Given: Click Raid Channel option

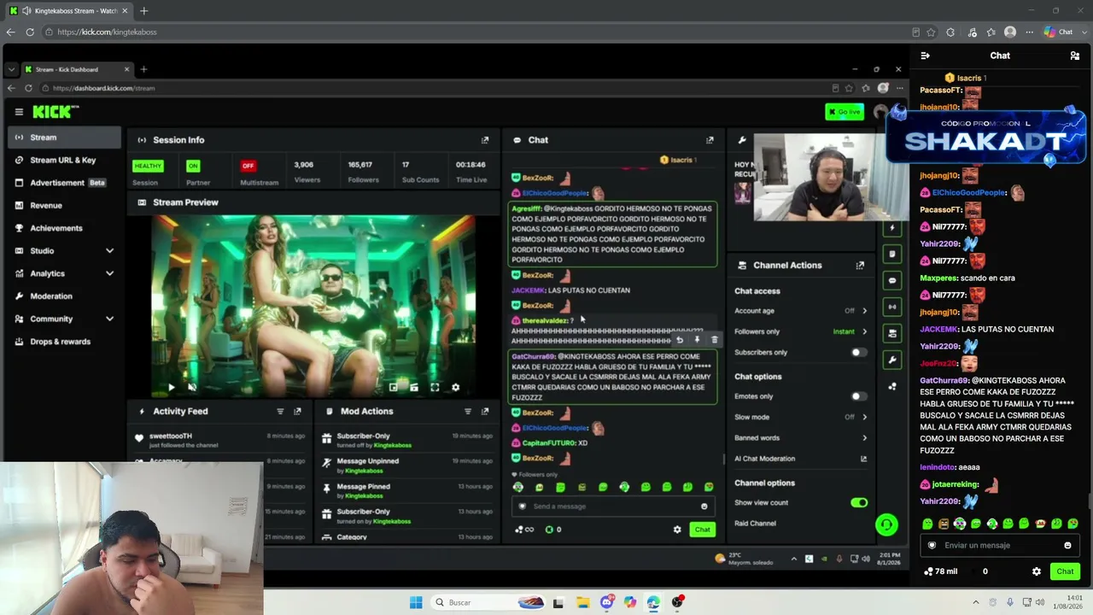Looking at the screenshot, I should point(756,524).
